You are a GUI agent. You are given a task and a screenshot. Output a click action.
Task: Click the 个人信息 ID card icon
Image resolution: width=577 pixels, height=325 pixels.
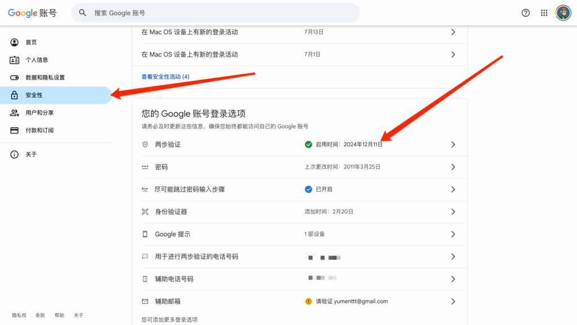tap(14, 60)
